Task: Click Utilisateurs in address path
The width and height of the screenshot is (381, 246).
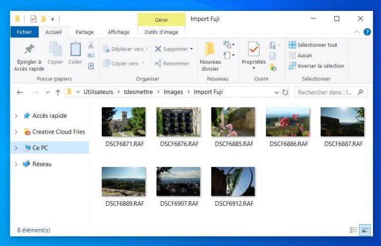Action: [x=98, y=92]
